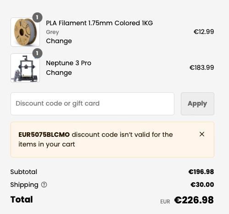Focus the discount code or gift card field
229x214 pixels.
[92, 104]
